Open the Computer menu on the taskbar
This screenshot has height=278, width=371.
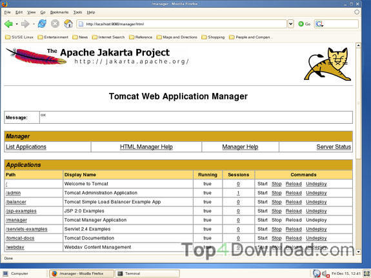16,273
